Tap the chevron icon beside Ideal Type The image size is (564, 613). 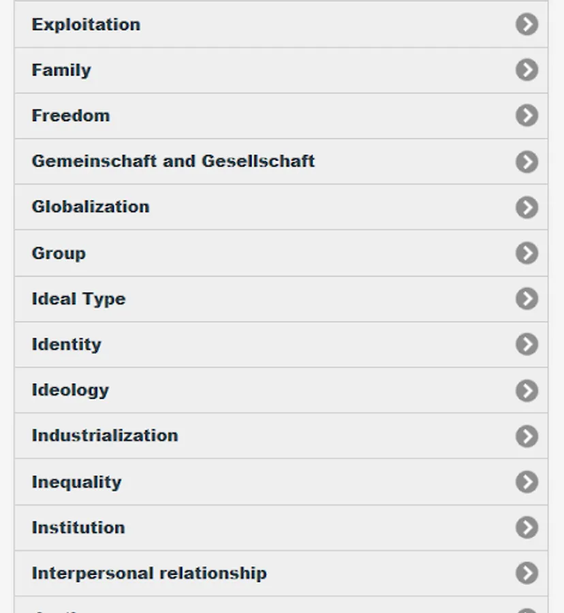point(527,299)
